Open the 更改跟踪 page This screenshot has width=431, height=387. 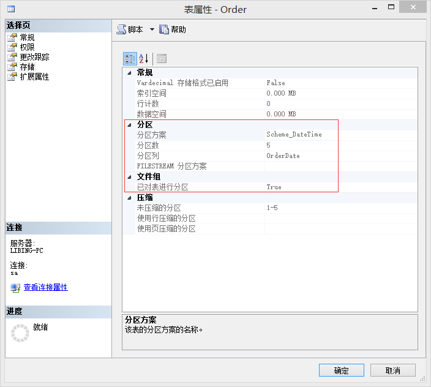pos(35,57)
